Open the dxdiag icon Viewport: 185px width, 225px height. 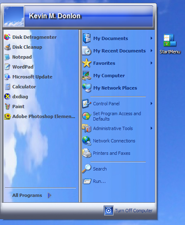pos(7,97)
